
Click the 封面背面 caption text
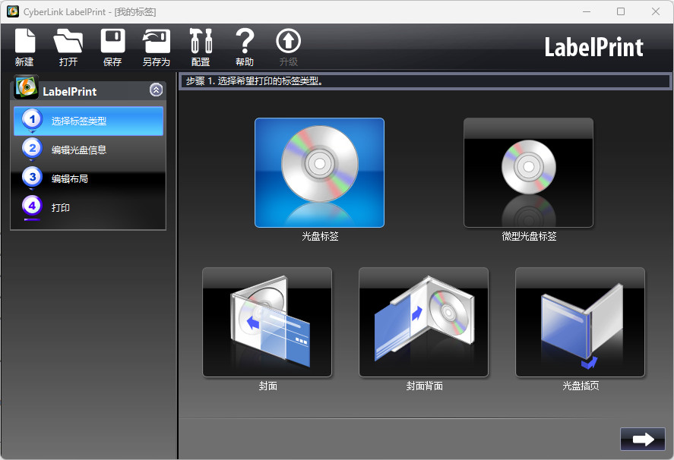424,386
